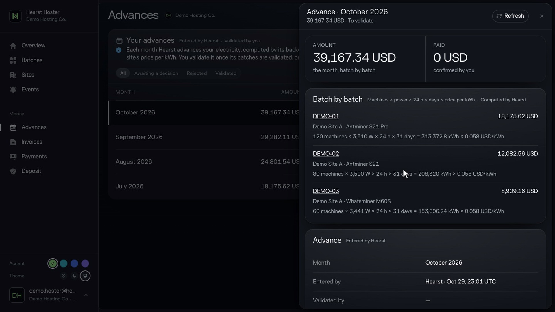555x312 pixels.
Task: Select the July 2026 advance row
Action: [203, 187]
